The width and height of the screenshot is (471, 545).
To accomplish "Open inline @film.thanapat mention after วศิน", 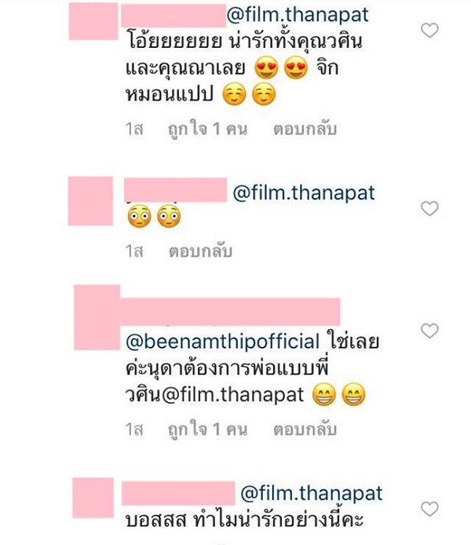I will (232, 394).
